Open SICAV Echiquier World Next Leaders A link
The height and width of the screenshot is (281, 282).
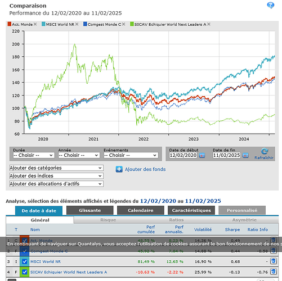(69, 272)
